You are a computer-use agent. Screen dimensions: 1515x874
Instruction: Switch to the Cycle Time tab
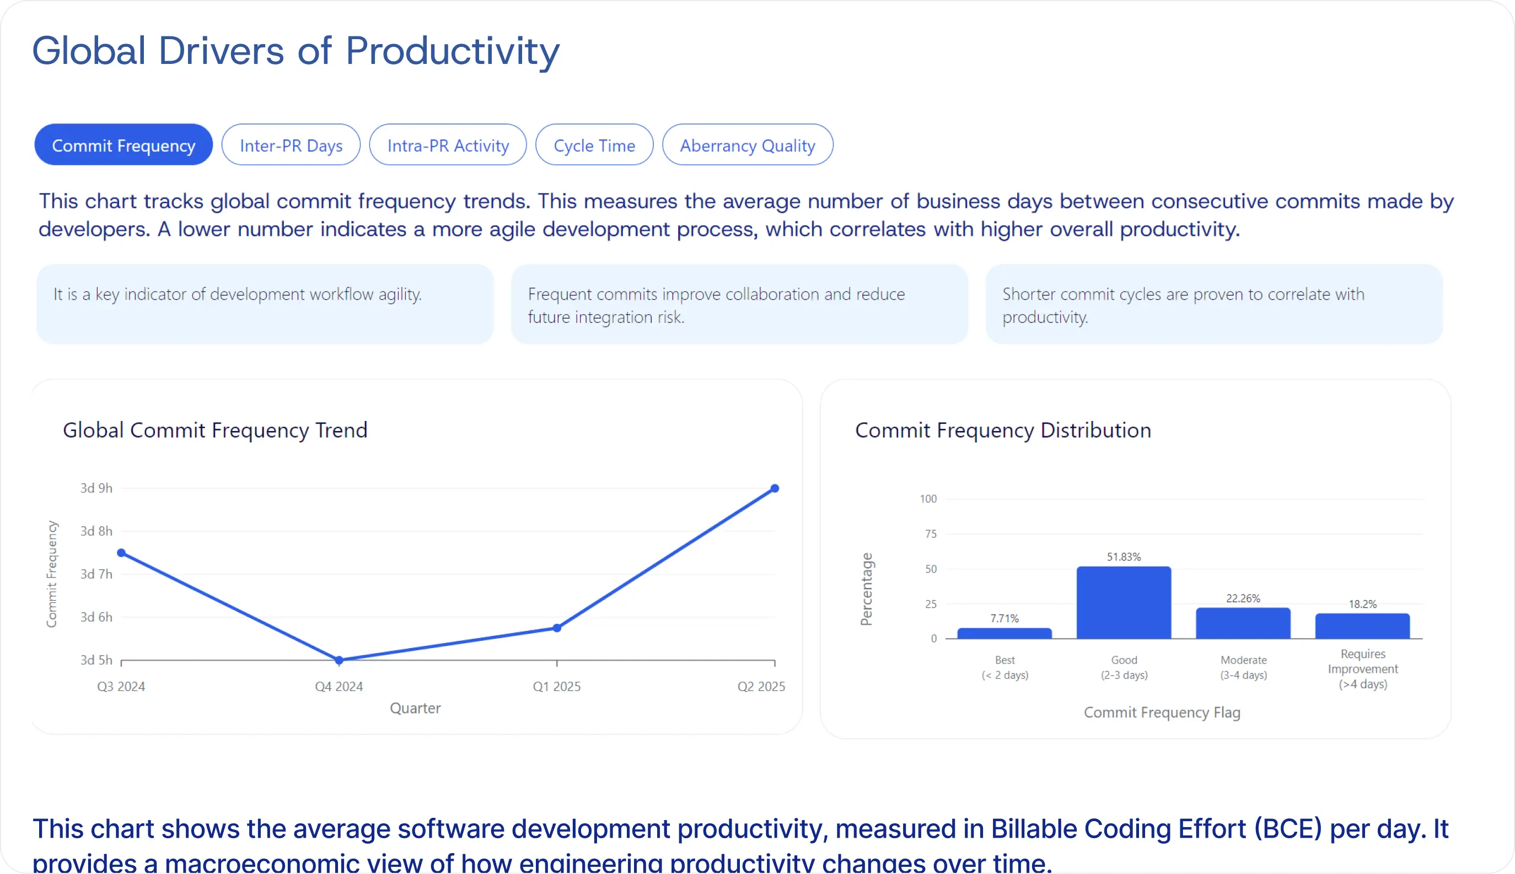(594, 145)
